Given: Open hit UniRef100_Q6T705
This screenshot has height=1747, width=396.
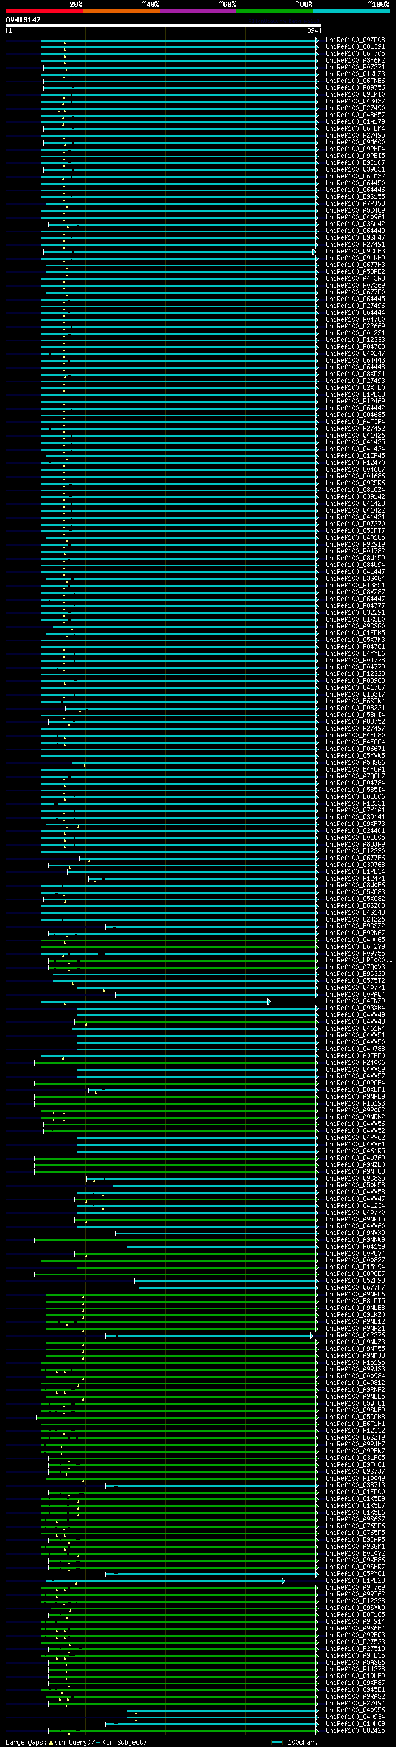Looking at the screenshot, I should pos(355,53).
